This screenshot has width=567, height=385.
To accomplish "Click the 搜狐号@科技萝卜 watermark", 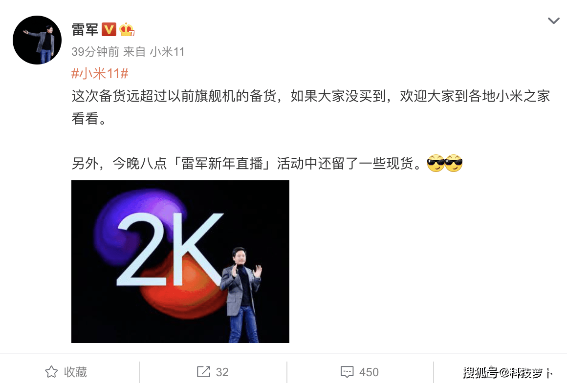I will tap(507, 372).
